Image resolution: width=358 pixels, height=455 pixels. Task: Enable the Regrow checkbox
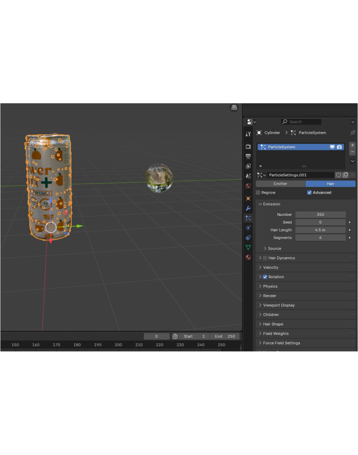tap(258, 192)
